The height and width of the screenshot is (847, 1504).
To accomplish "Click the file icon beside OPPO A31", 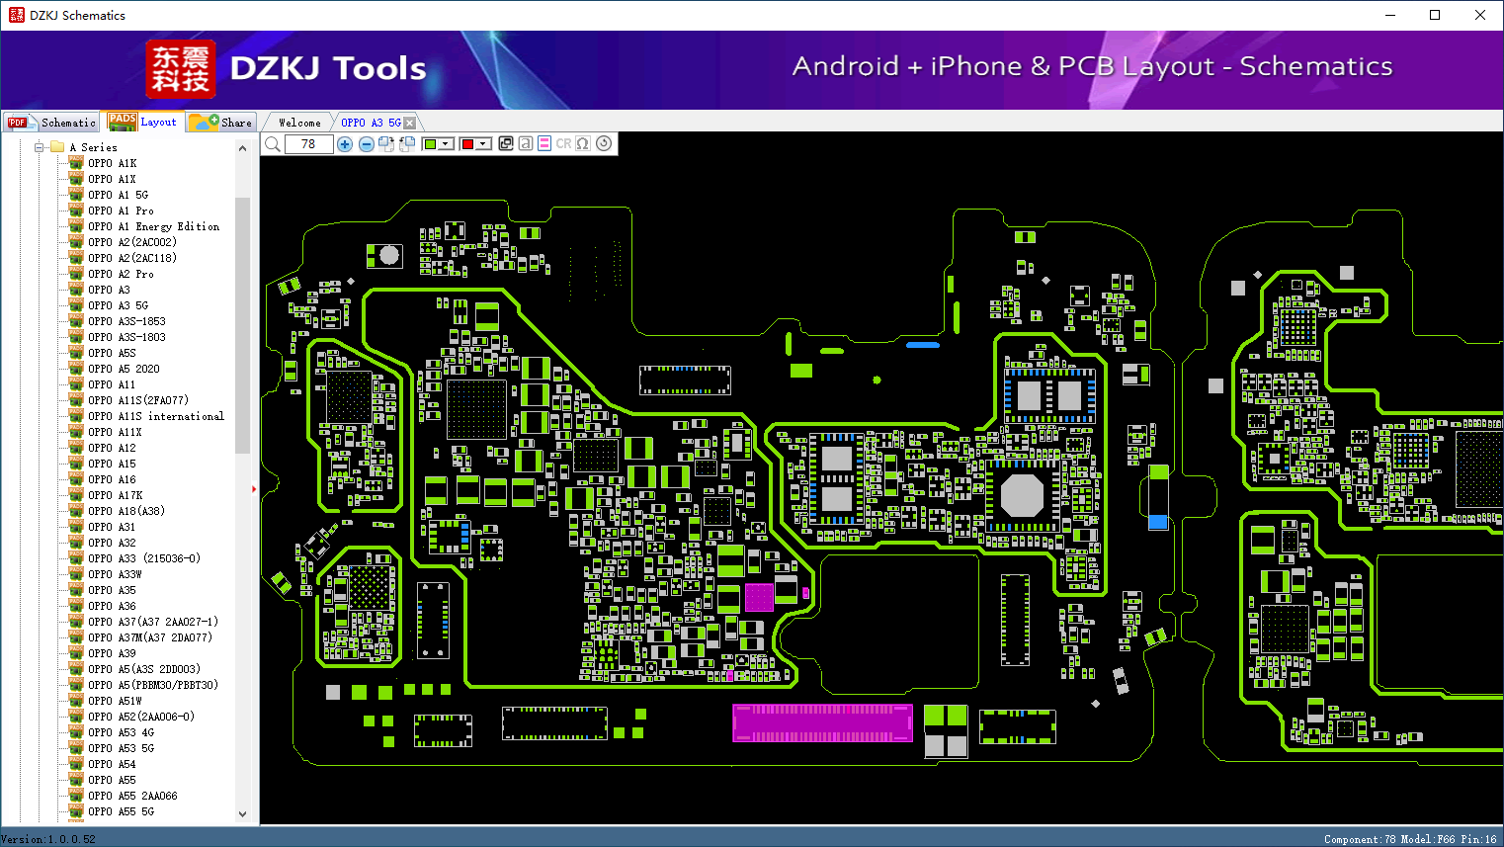I will [76, 527].
